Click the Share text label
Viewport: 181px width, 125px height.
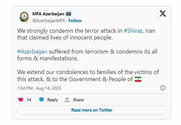click(x=78, y=100)
